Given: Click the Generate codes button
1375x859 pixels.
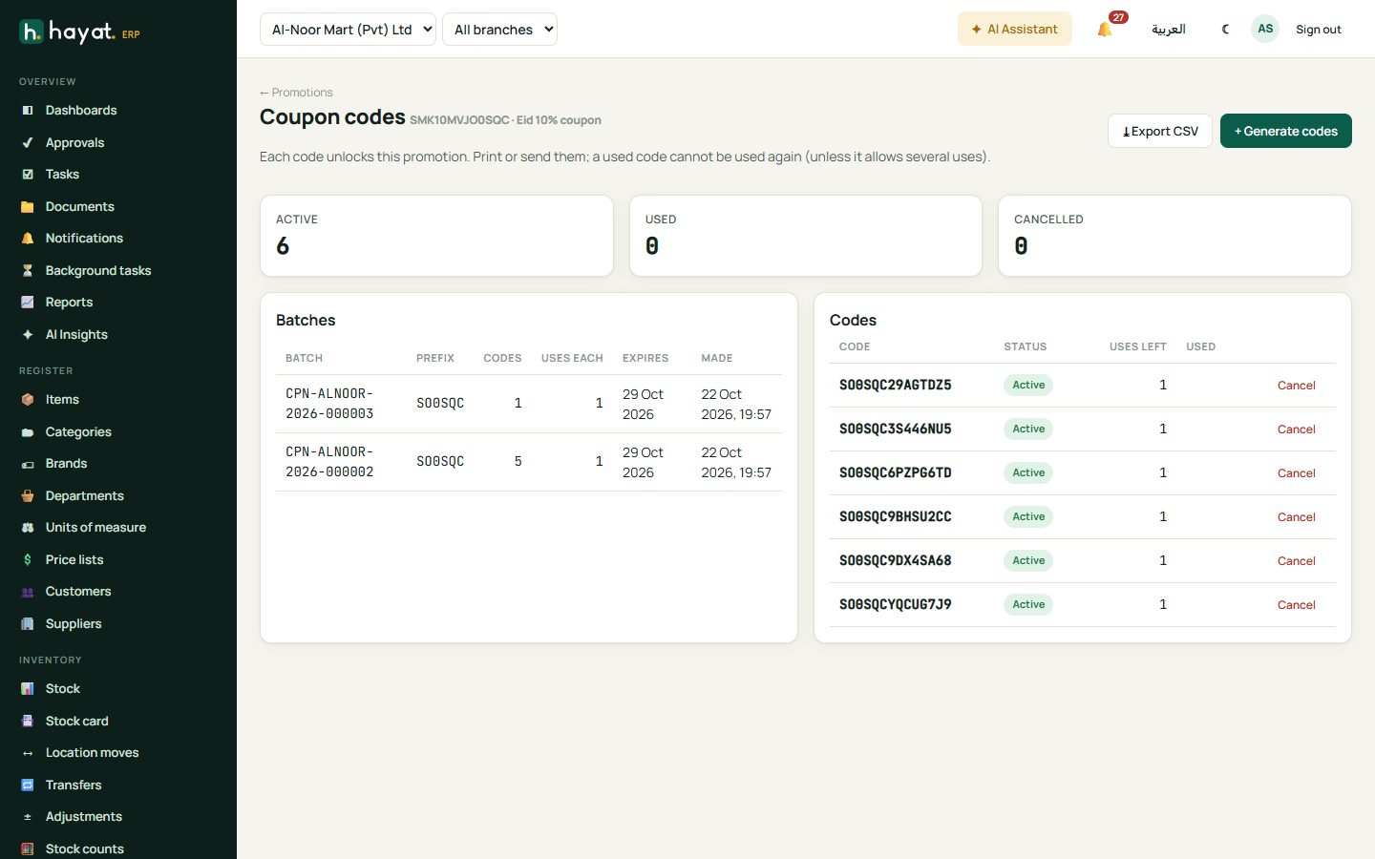Looking at the screenshot, I should 1285,131.
